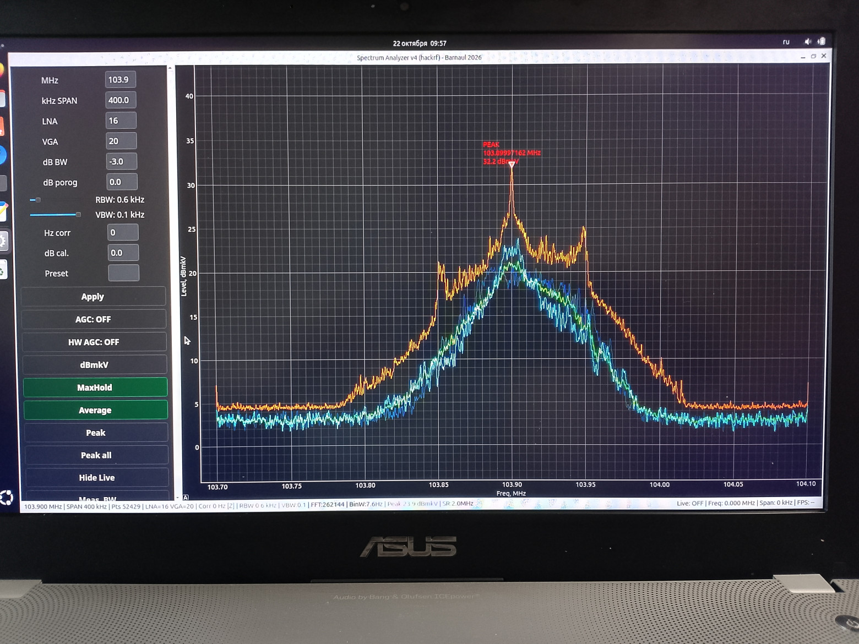The width and height of the screenshot is (859, 644).
Task: Click the sidebar scrollbar up arrow
Action: pos(170,69)
